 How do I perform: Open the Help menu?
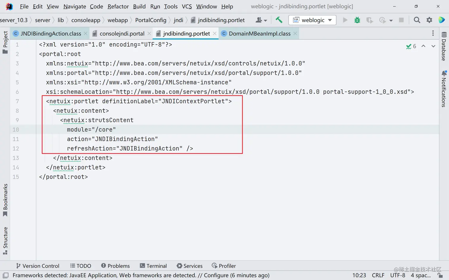coord(227,6)
